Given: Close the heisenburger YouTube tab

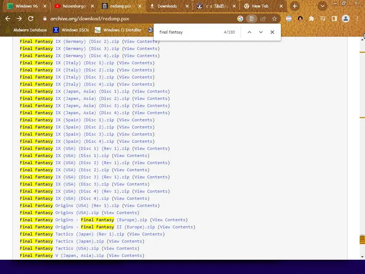Looking at the screenshot, I should (x=92, y=6).
